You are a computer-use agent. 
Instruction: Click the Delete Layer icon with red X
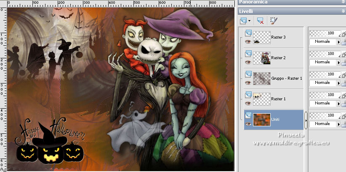point(260,20)
